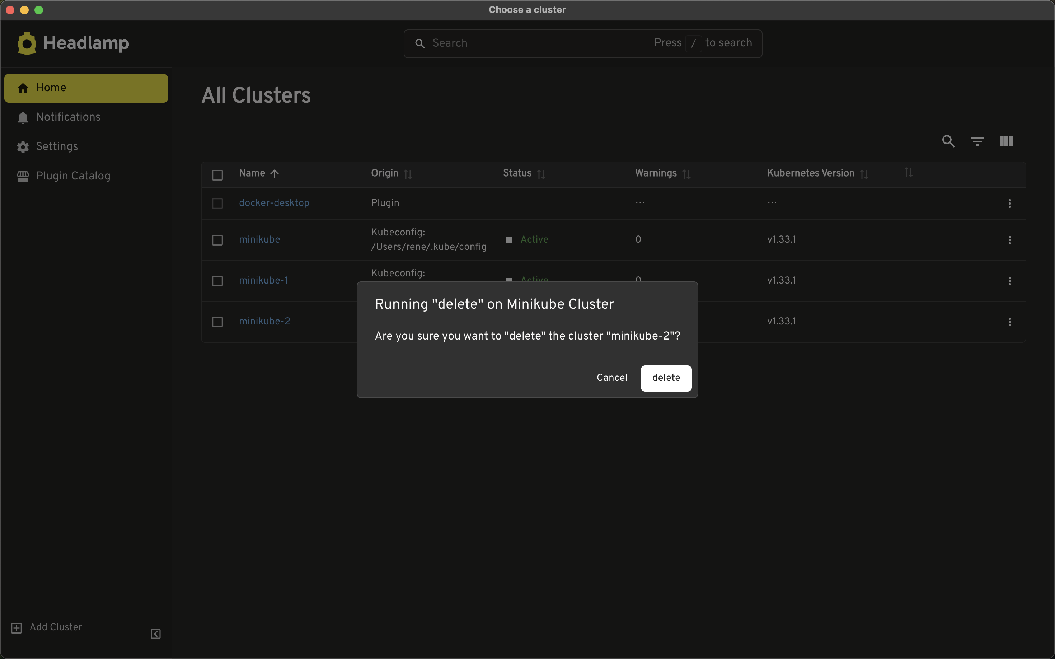Open table search magnifier icon
Image resolution: width=1055 pixels, height=659 pixels.
[x=948, y=141]
